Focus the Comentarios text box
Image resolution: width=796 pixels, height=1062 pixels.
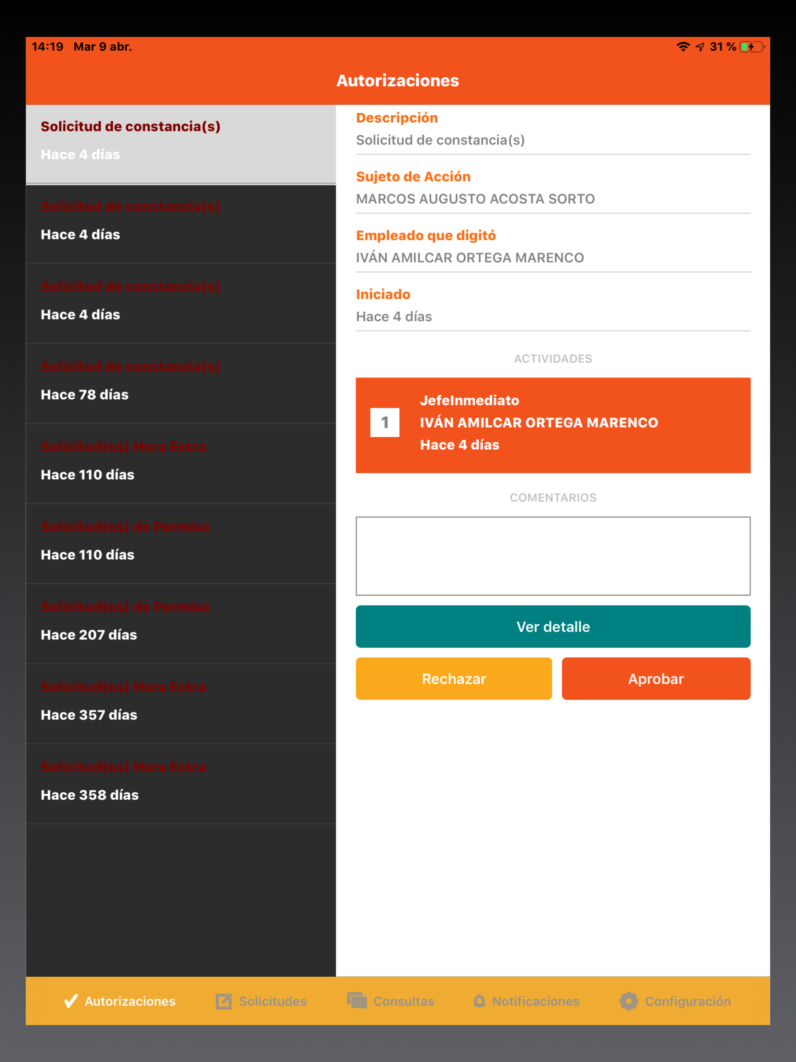[553, 556]
